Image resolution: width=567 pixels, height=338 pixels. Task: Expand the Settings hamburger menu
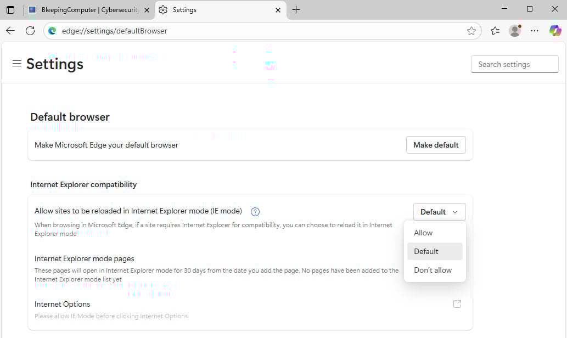click(x=17, y=64)
